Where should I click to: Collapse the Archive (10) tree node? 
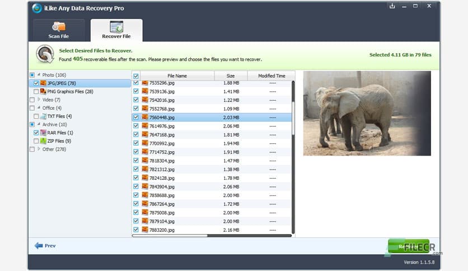point(39,124)
